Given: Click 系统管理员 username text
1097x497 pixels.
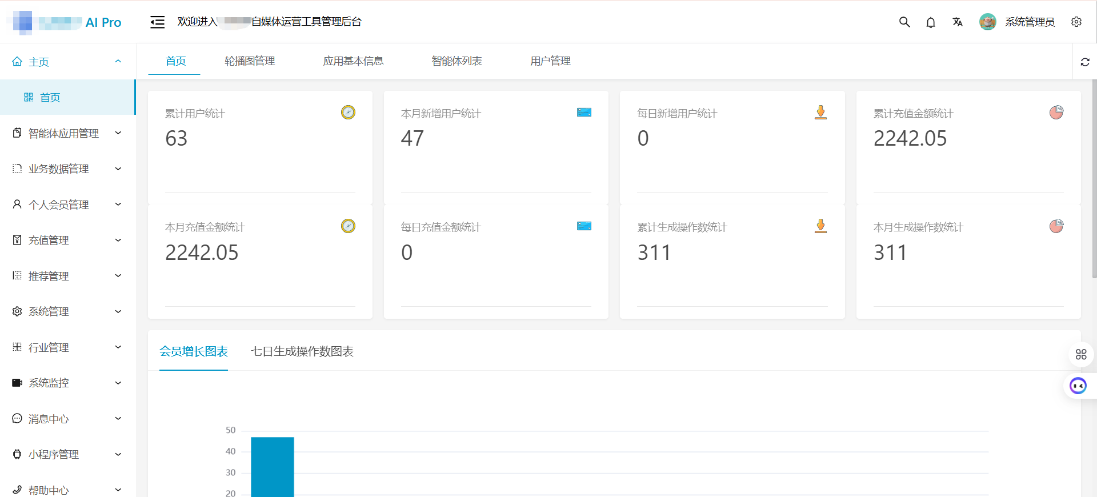Looking at the screenshot, I should (x=1030, y=22).
